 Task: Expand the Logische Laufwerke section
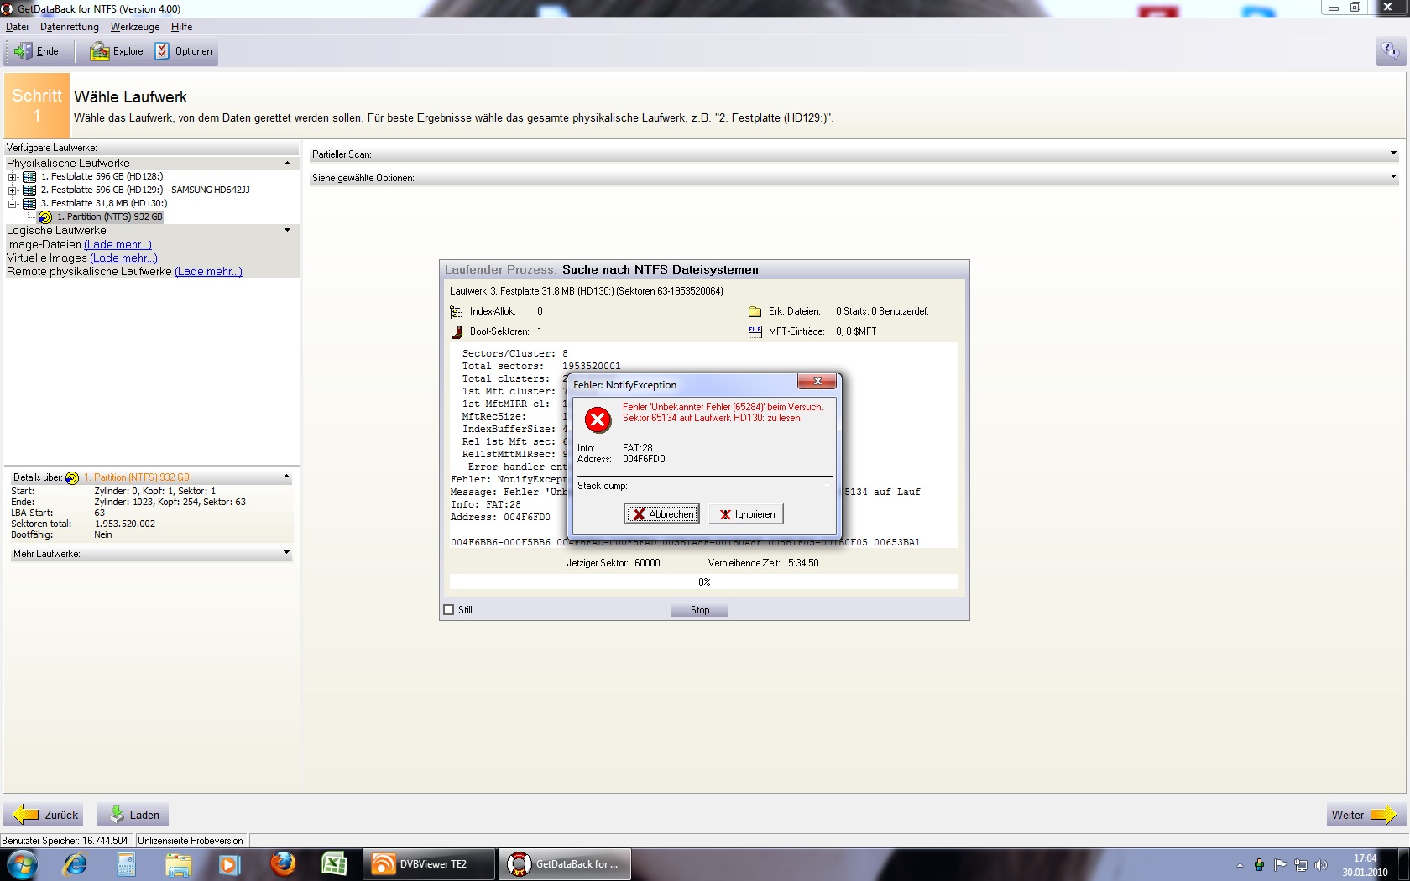coord(287,230)
